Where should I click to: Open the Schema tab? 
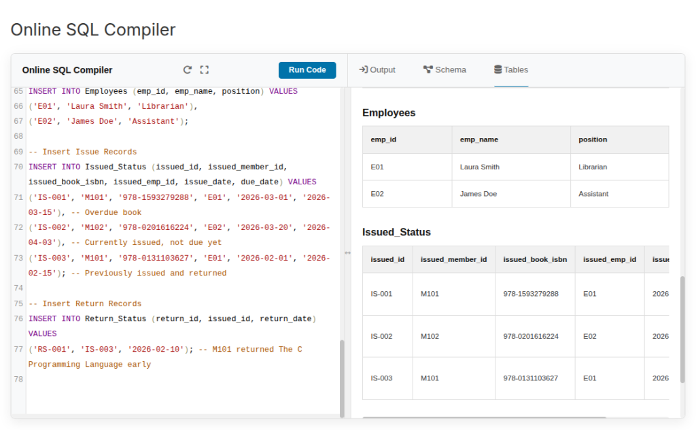[445, 69]
